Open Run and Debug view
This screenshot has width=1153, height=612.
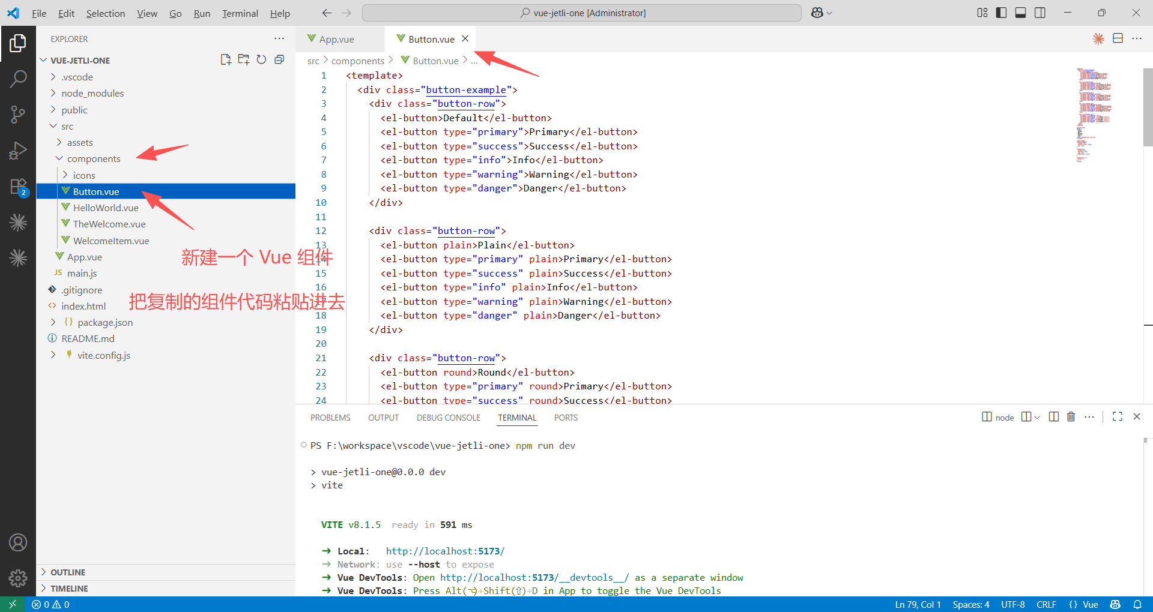coord(18,150)
